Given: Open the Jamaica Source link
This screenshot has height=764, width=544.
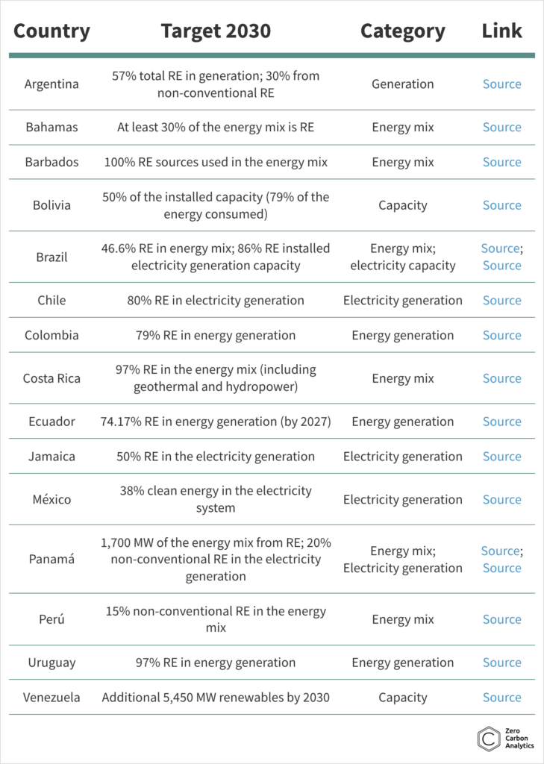Looking at the screenshot, I should (x=501, y=457).
